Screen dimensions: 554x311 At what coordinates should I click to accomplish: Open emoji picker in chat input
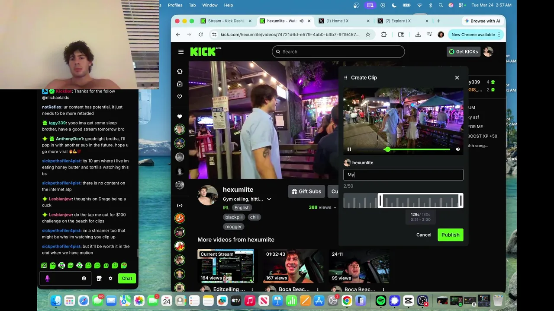(84, 279)
